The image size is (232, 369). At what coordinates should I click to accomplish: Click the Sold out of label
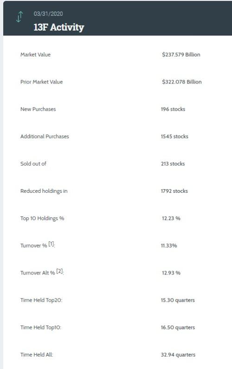point(33,164)
